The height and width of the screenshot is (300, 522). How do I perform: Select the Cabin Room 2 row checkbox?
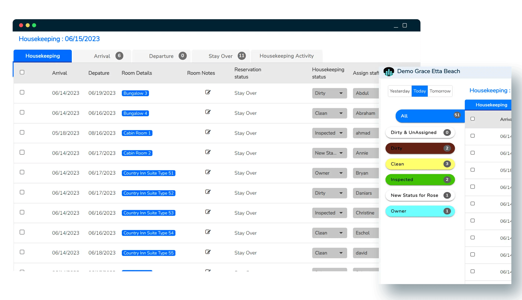click(22, 152)
